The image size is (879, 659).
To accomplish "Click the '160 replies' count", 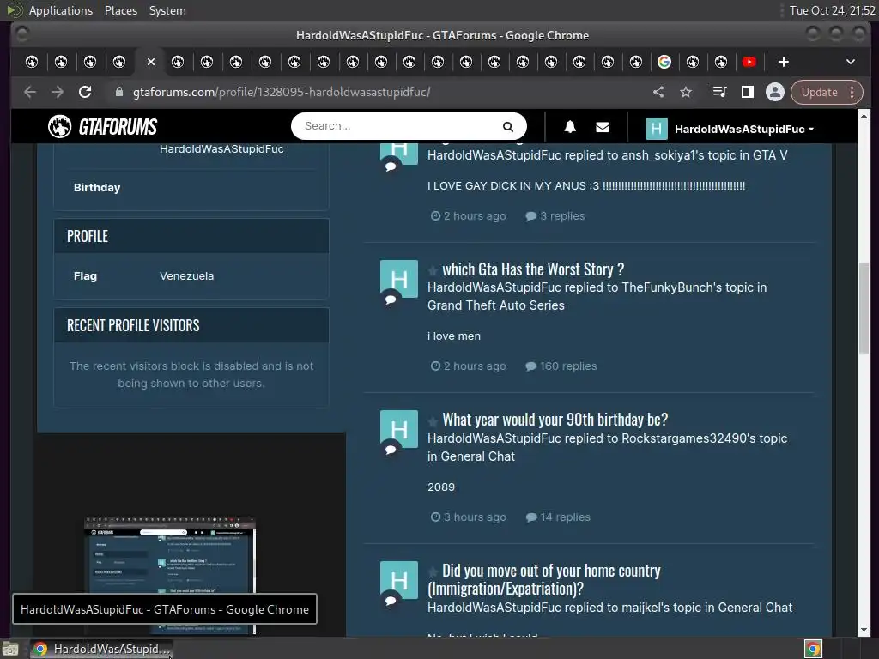I will [561, 366].
